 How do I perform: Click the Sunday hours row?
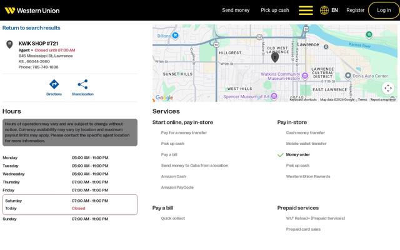[x=70, y=219]
